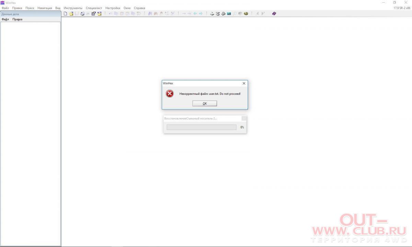The width and height of the screenshot is (412, 247).
Task: Click the red error icon in the dialog
Action: [x=170, y=94]
